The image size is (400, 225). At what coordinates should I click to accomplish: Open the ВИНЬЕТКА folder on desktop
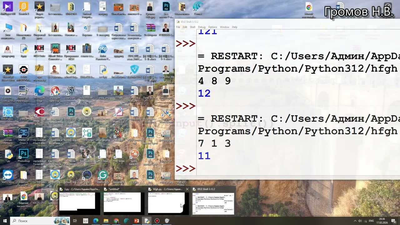(71, 9)
